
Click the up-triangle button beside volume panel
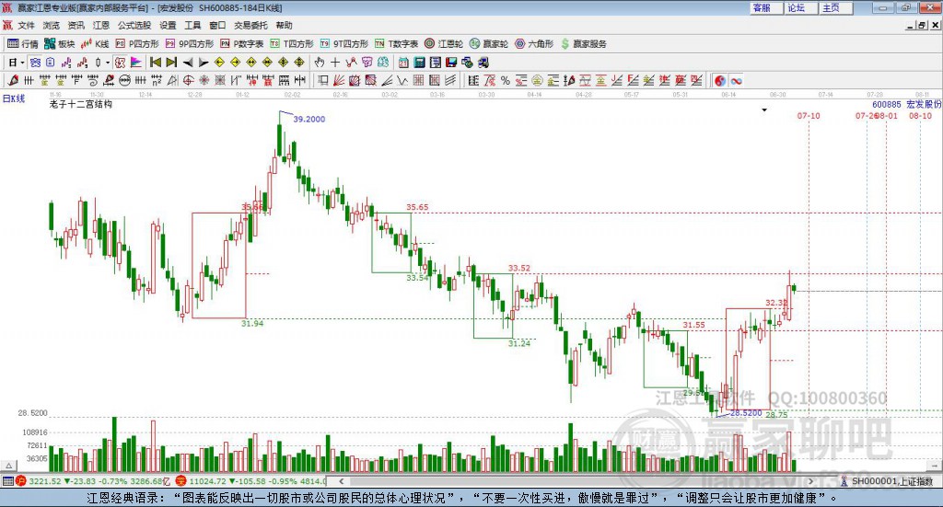tap(8, 466)
